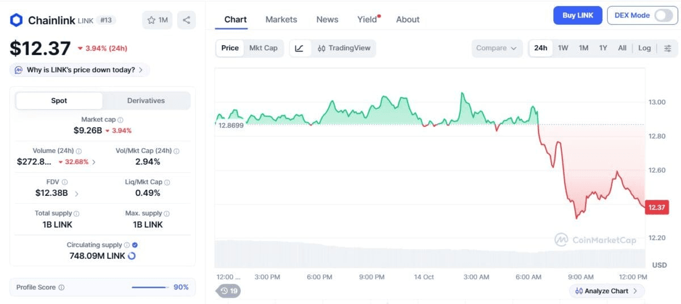681x304 pixels.
Task: Click the Circulating supply info icon
Action: [127, 245]
